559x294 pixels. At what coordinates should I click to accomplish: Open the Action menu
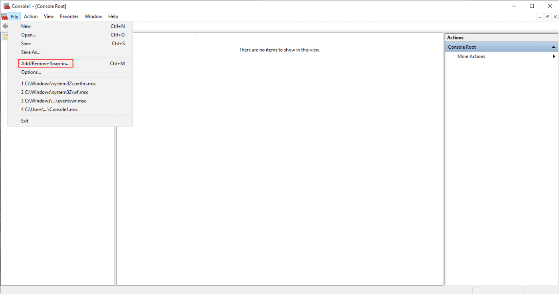(x=30, y=16)
